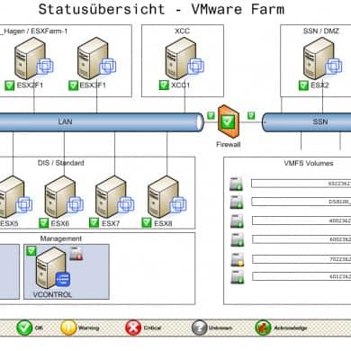Click the Critical legend icon
Screen dimensions: 351x351
point(133,328)
